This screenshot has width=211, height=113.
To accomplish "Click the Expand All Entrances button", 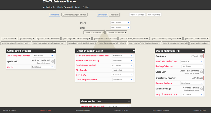I will click(x=137, y=15).
